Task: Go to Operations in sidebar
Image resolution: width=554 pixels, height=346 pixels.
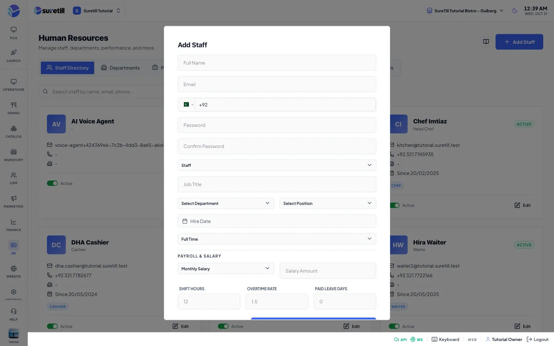Action: pos(13,85)
